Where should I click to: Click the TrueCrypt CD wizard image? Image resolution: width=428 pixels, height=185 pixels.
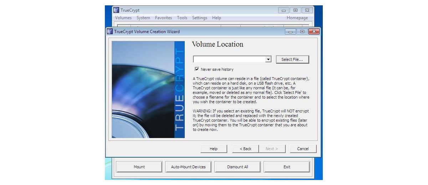pos(148,89)
